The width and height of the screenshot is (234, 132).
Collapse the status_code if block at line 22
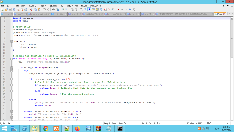pos(12,79)
